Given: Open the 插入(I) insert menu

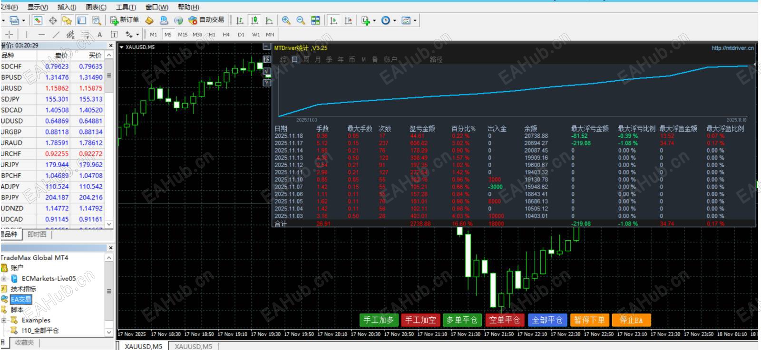Looking at the screenshot, I should (x=67, y=7).
